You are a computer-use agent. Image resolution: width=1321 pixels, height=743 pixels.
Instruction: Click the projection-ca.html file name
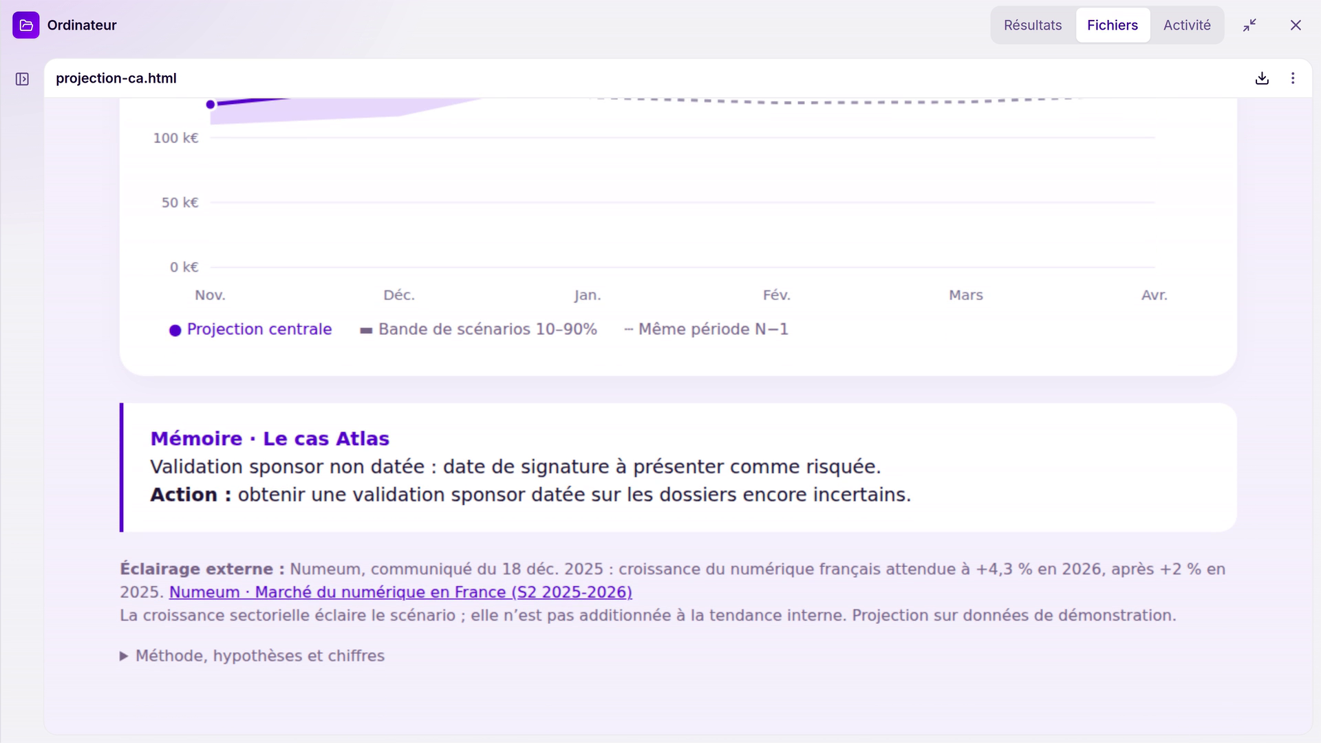[116, 78]
